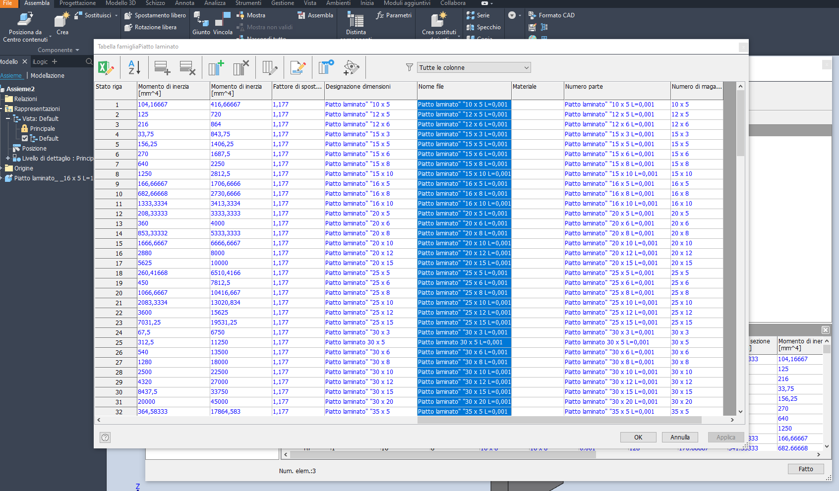Click the Crea component icon
The width and height of the screenshot is (839, 491).
click(62, 23)
